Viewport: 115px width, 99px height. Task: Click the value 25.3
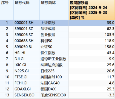[x=111, y=89]
